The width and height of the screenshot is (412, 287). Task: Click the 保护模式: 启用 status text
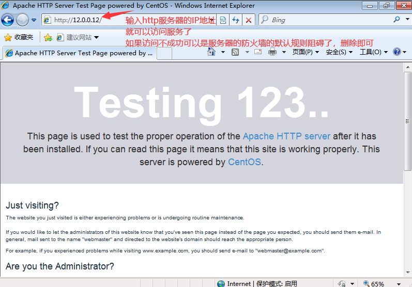coord(277,283)
